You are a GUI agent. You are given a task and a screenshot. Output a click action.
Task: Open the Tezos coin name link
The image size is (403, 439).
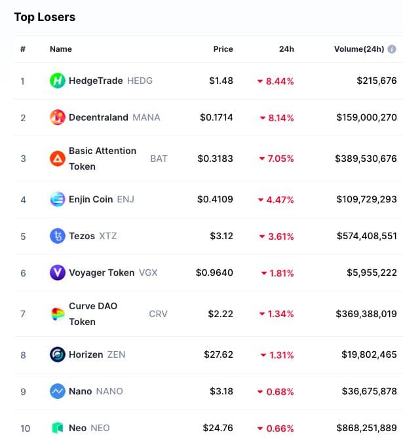82,236
